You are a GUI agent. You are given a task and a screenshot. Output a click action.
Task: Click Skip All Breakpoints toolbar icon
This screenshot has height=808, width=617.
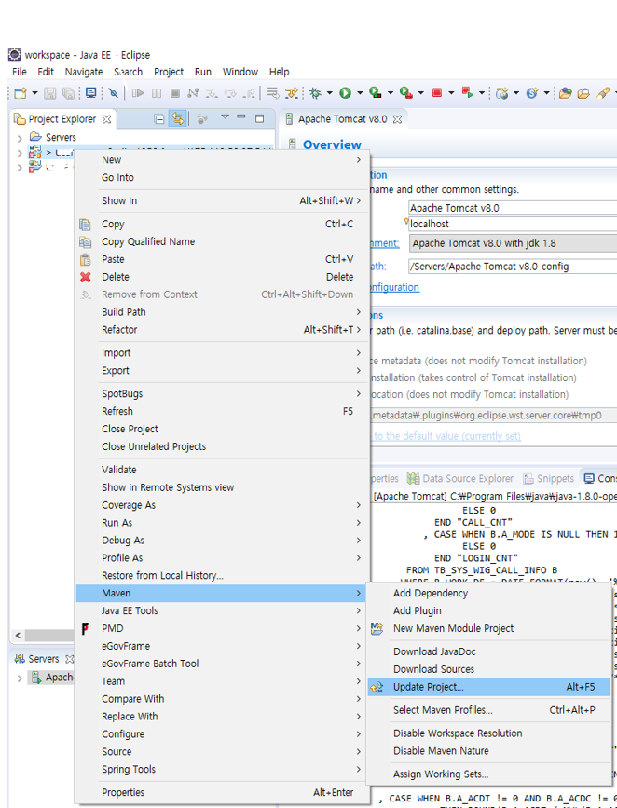pos(113,93)
